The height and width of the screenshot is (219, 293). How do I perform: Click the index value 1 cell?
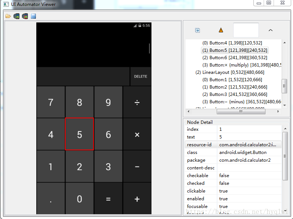249,129
